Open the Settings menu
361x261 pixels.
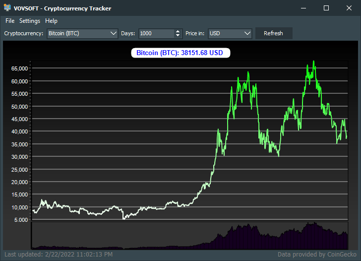[30, 21]
